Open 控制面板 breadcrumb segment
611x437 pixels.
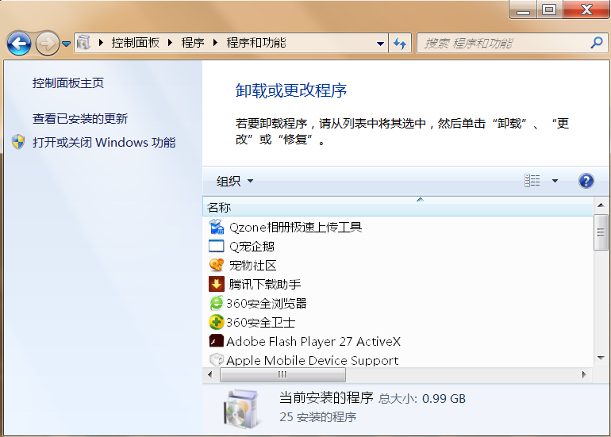(135, 43)
